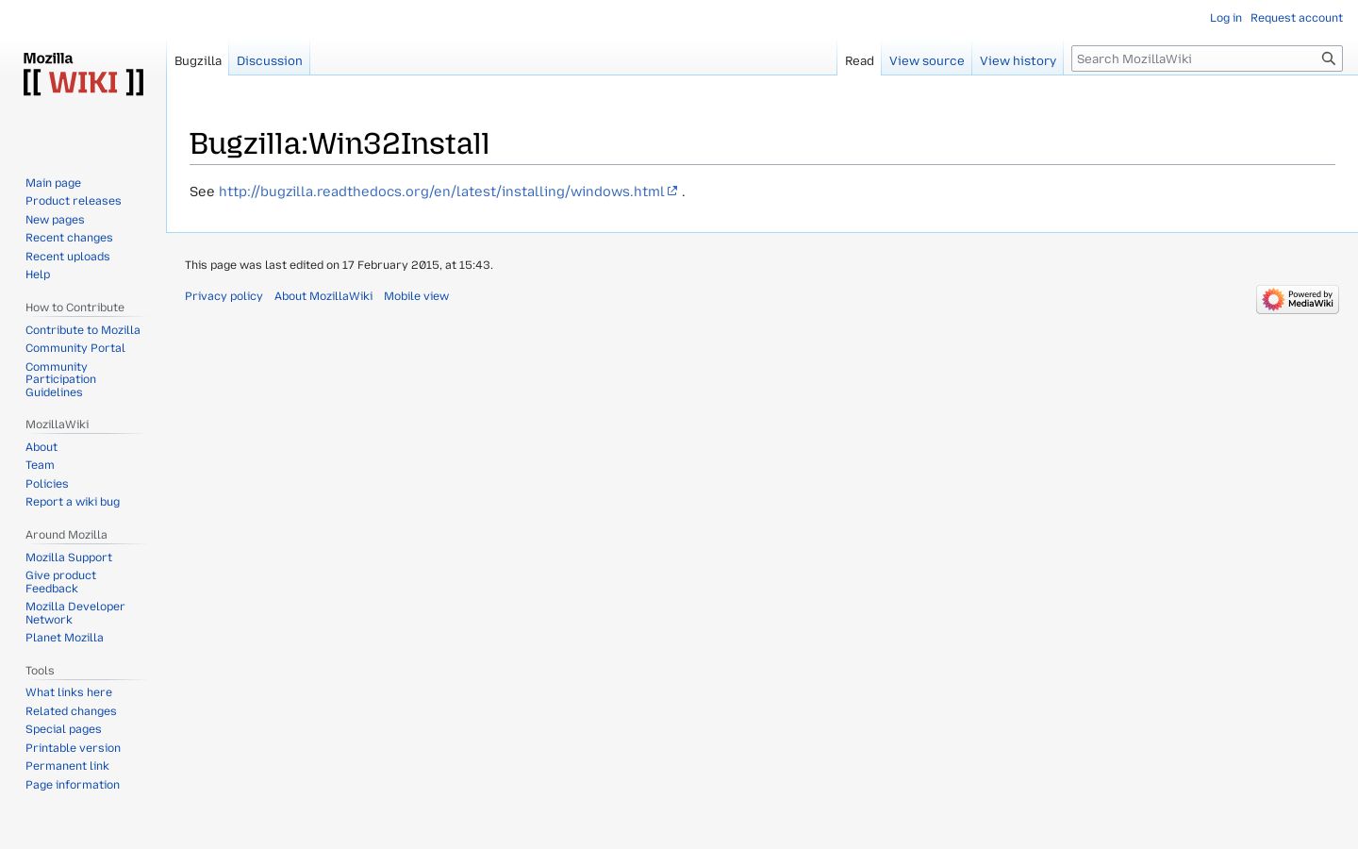Switch to Mobile view
The width and height of the screenshot is (1358, 849).
pyautogui.click(x=416, y=296)
